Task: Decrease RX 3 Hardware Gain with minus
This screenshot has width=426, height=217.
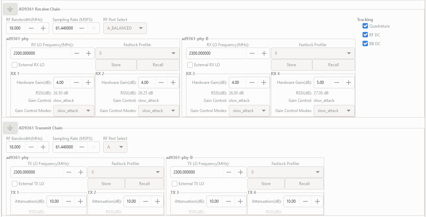Action: tap(252, 83)
